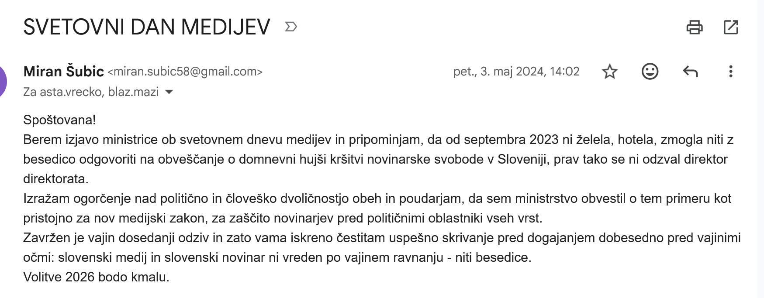The image size is (764, 298).
Task: Star the message from Miran Šubic
Action: (609, 71)
